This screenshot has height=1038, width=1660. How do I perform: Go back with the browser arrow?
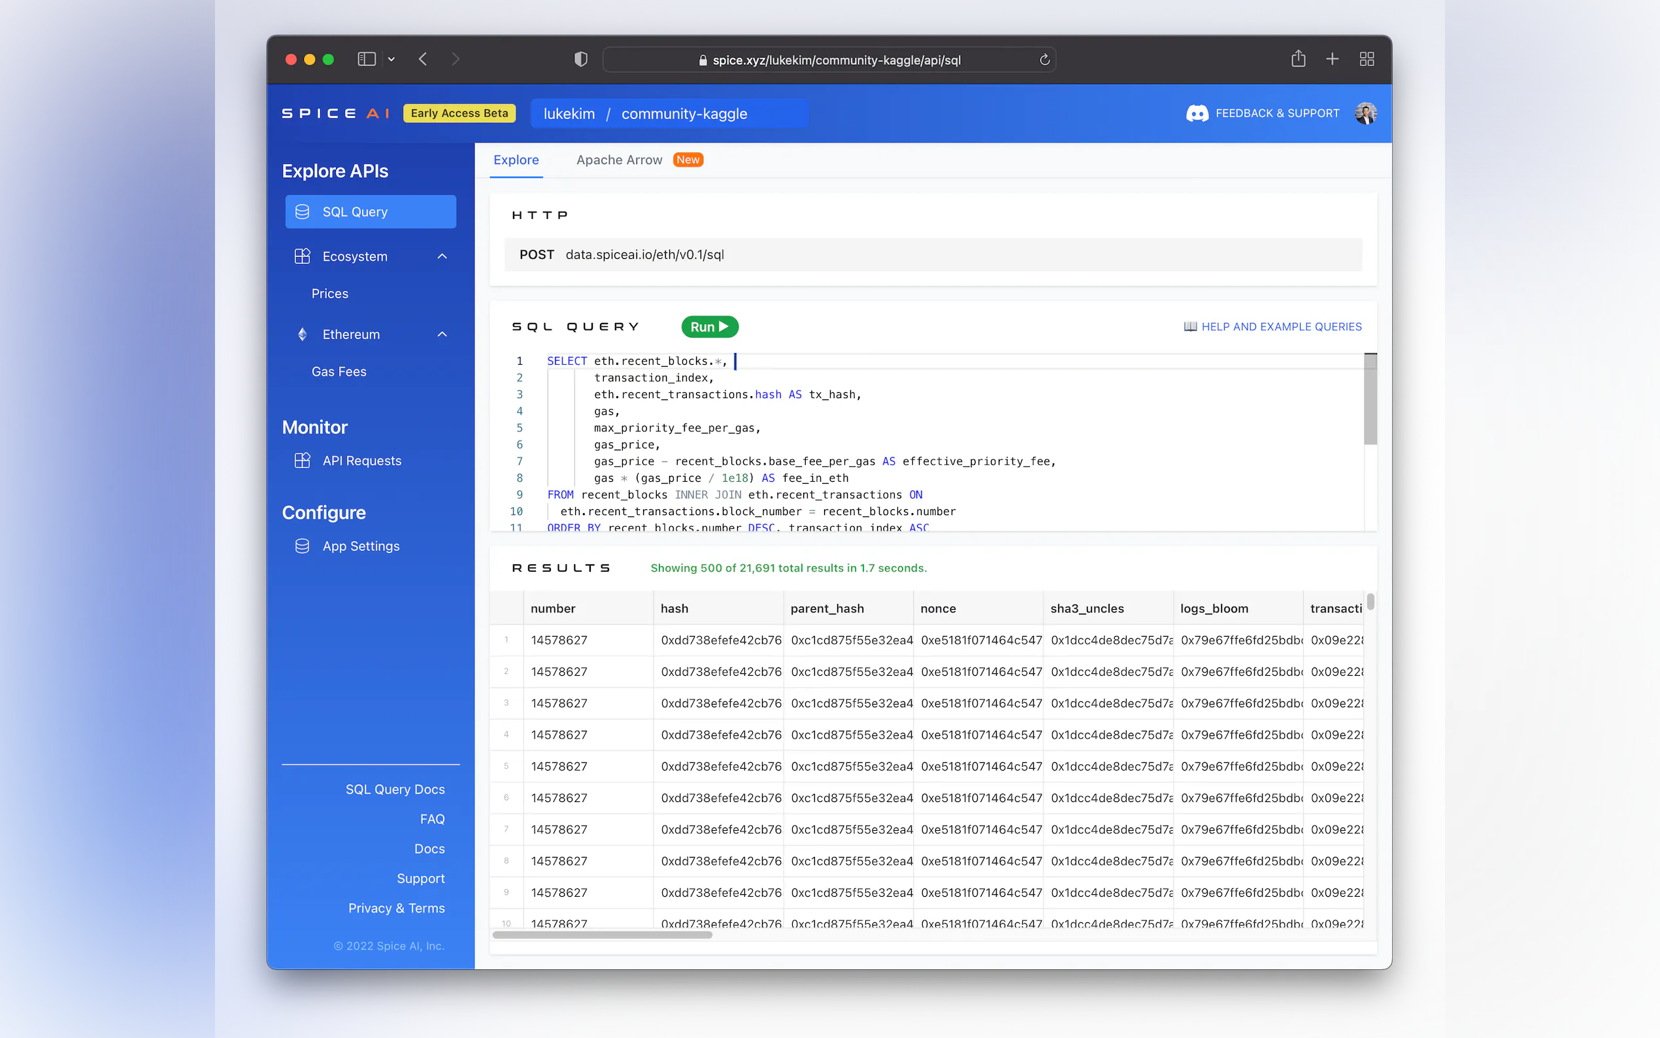pos(423,59)
